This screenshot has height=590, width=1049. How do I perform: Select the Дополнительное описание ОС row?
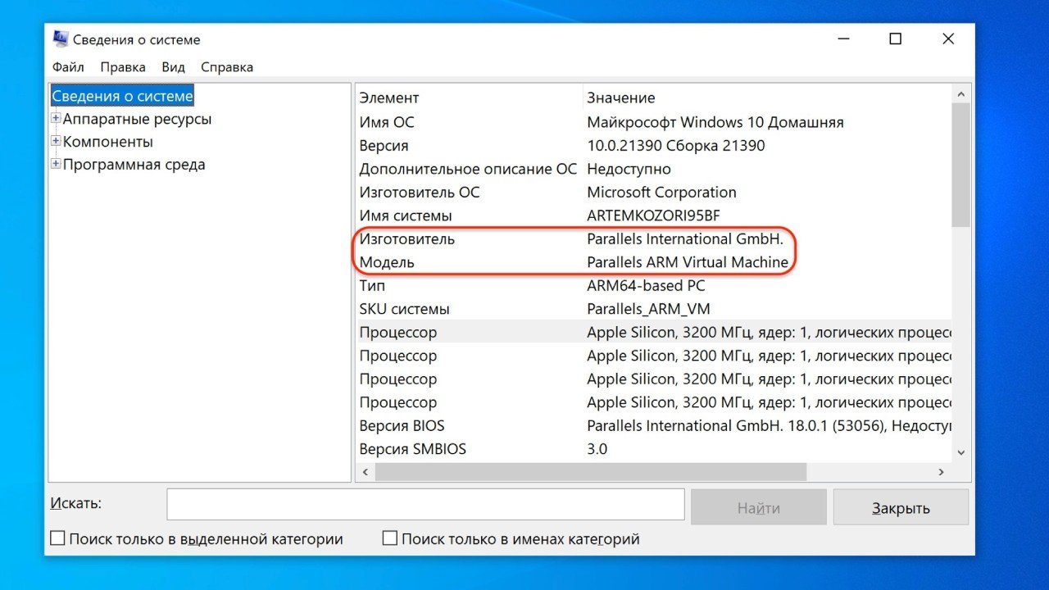[x=653, y=169]
